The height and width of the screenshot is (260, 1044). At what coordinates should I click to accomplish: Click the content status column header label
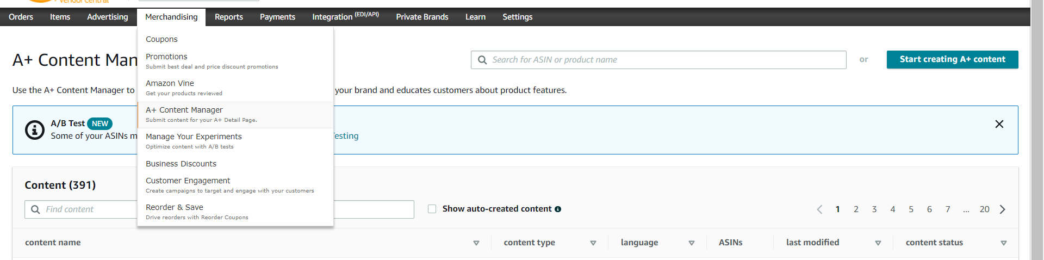coord(934,243)
